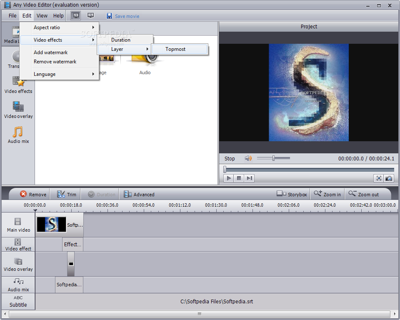Screen dimensions: 400x320
Task: Click the Video overlay track icon
Action: 18,261
